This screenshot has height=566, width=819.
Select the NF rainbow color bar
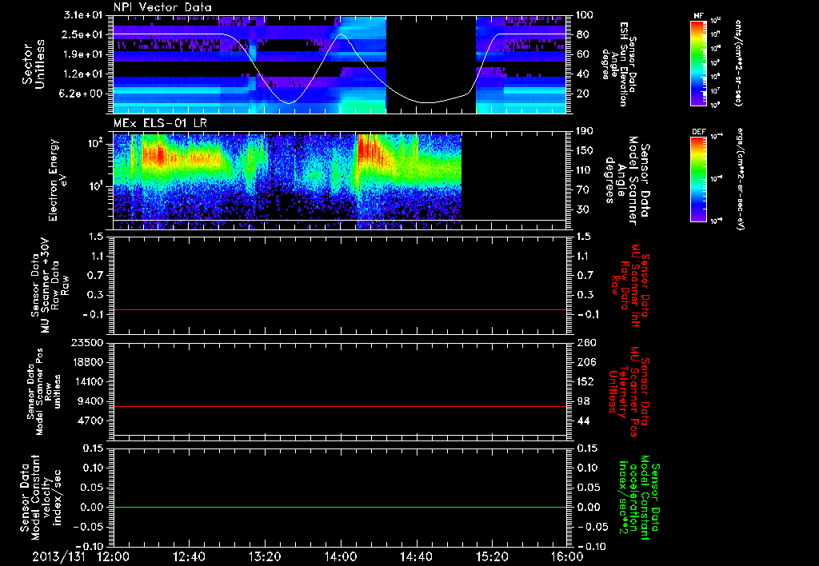[x=699, y=62]
